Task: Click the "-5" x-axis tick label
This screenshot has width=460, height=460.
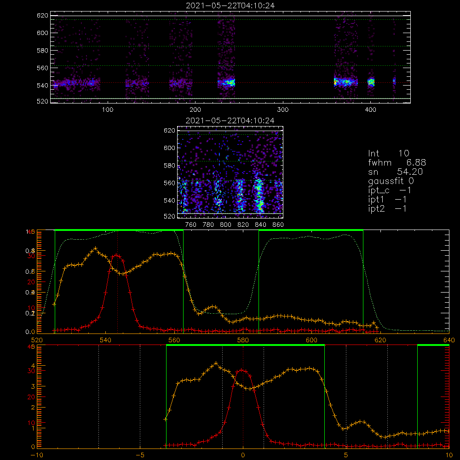Action: [x=140, y=455]
